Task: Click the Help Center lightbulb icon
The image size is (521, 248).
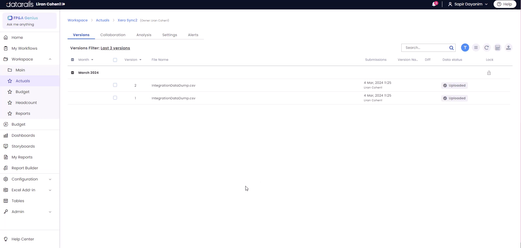Action: click(6, 239)
